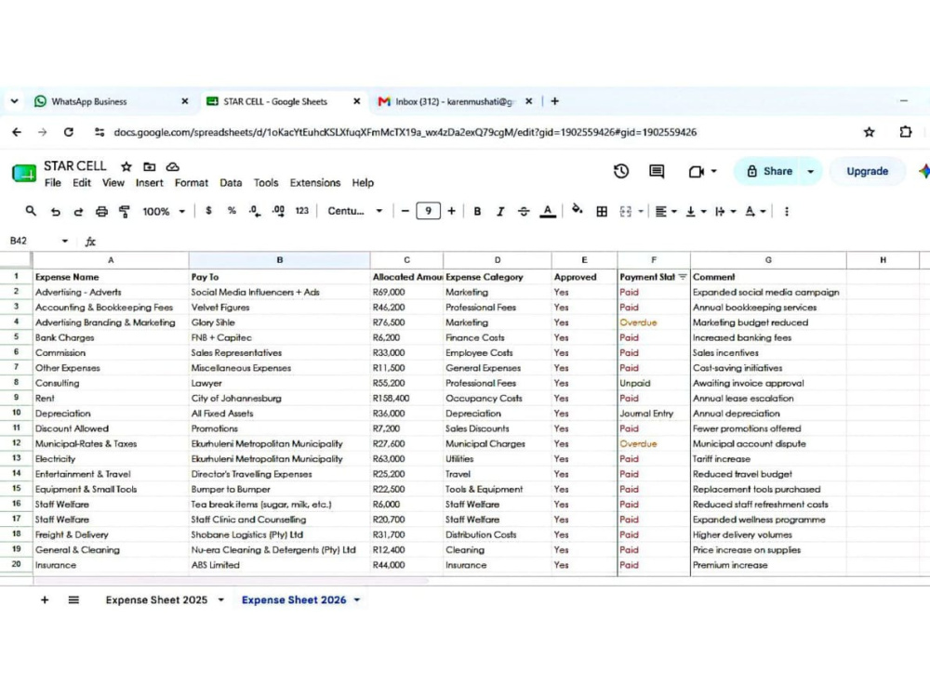Increase decimal places
930x697 pixels.
tap(278, 212)
